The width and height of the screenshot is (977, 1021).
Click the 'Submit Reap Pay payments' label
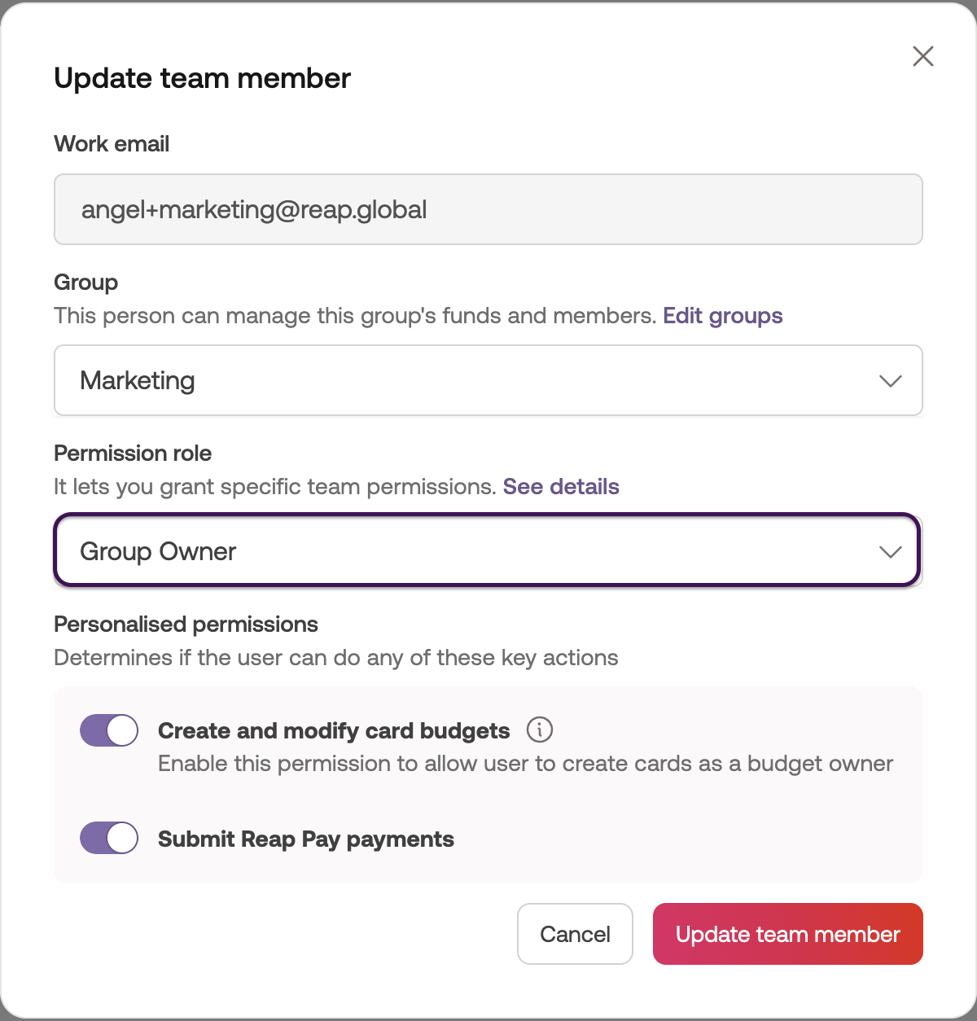(x=306, y=839)
